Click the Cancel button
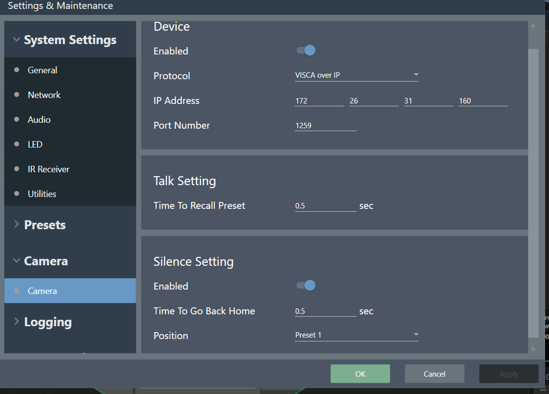This screenshot has width=549, height=394. click(x=435, y=374)
